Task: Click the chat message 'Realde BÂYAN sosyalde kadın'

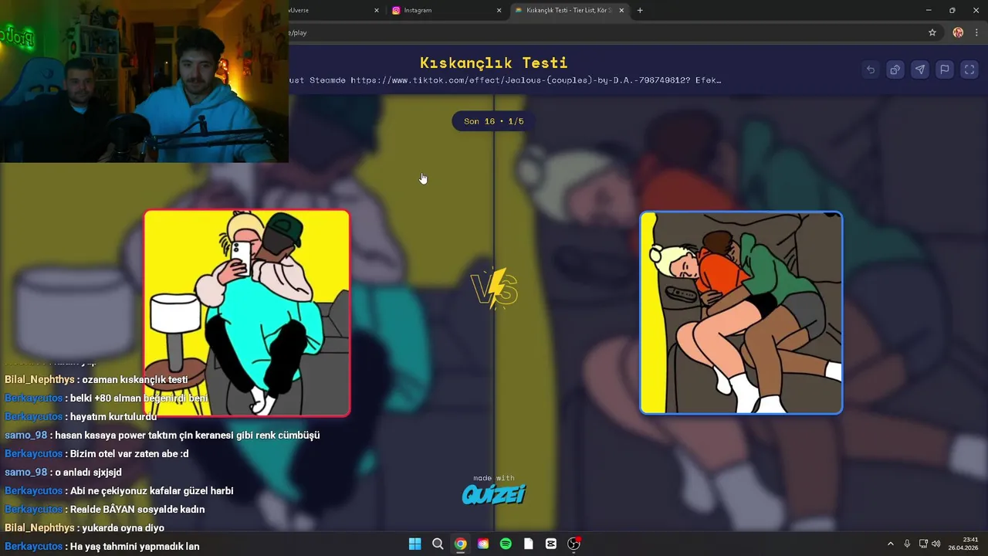Action: click(137, 510)
